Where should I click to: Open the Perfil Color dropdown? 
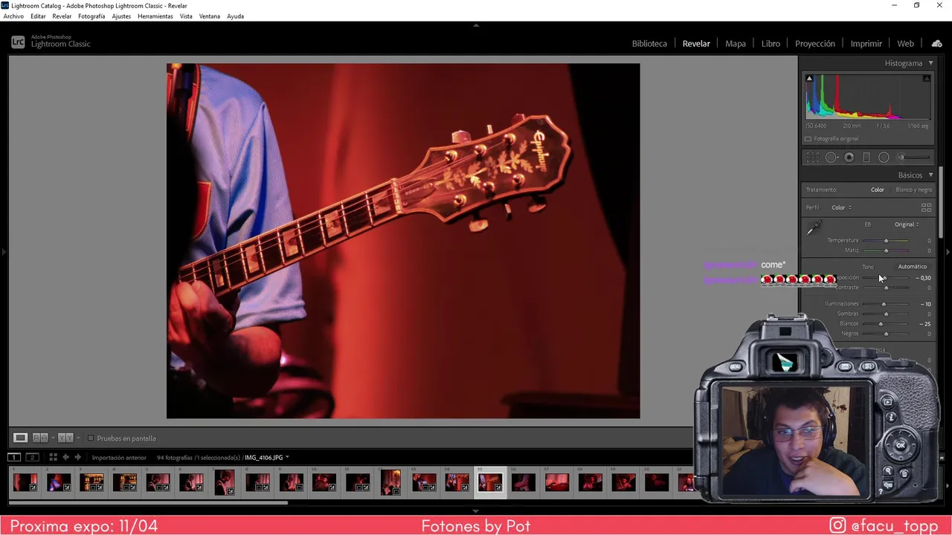click(841, 207)
